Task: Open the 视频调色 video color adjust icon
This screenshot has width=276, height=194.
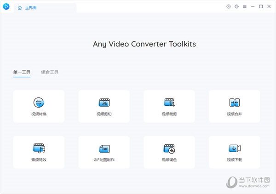Action: pyautogui.click(x=169, y=148)
